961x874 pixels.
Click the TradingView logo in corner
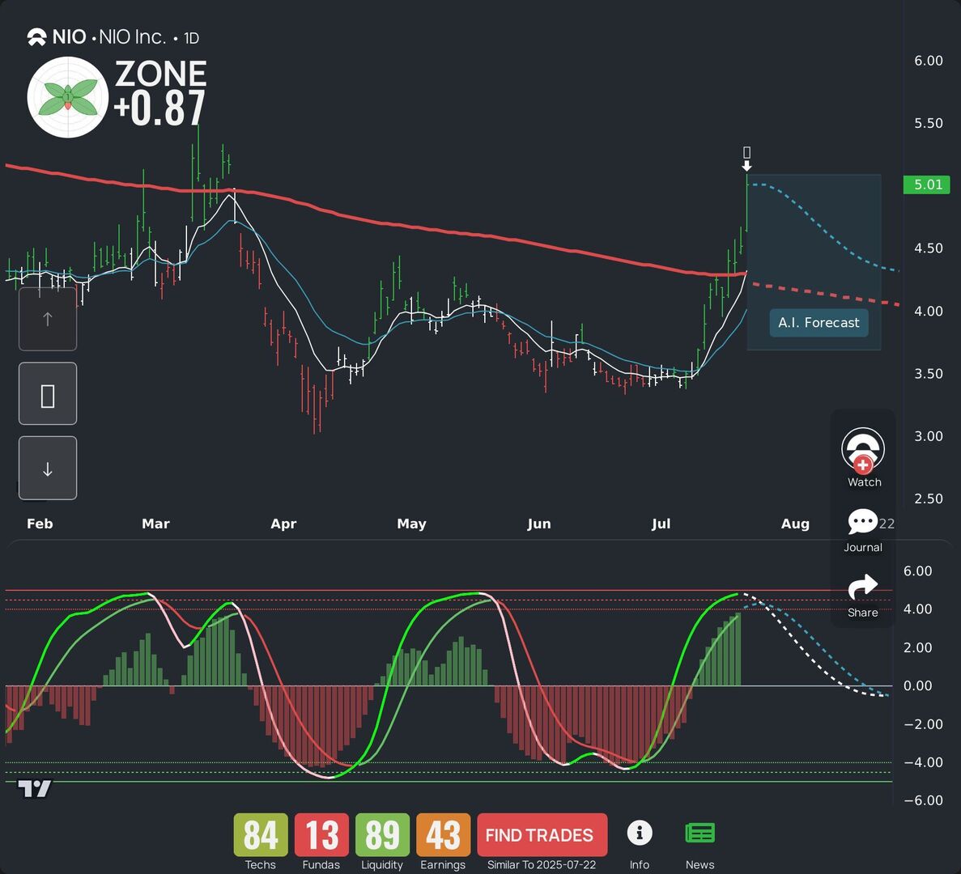[34, 789]
